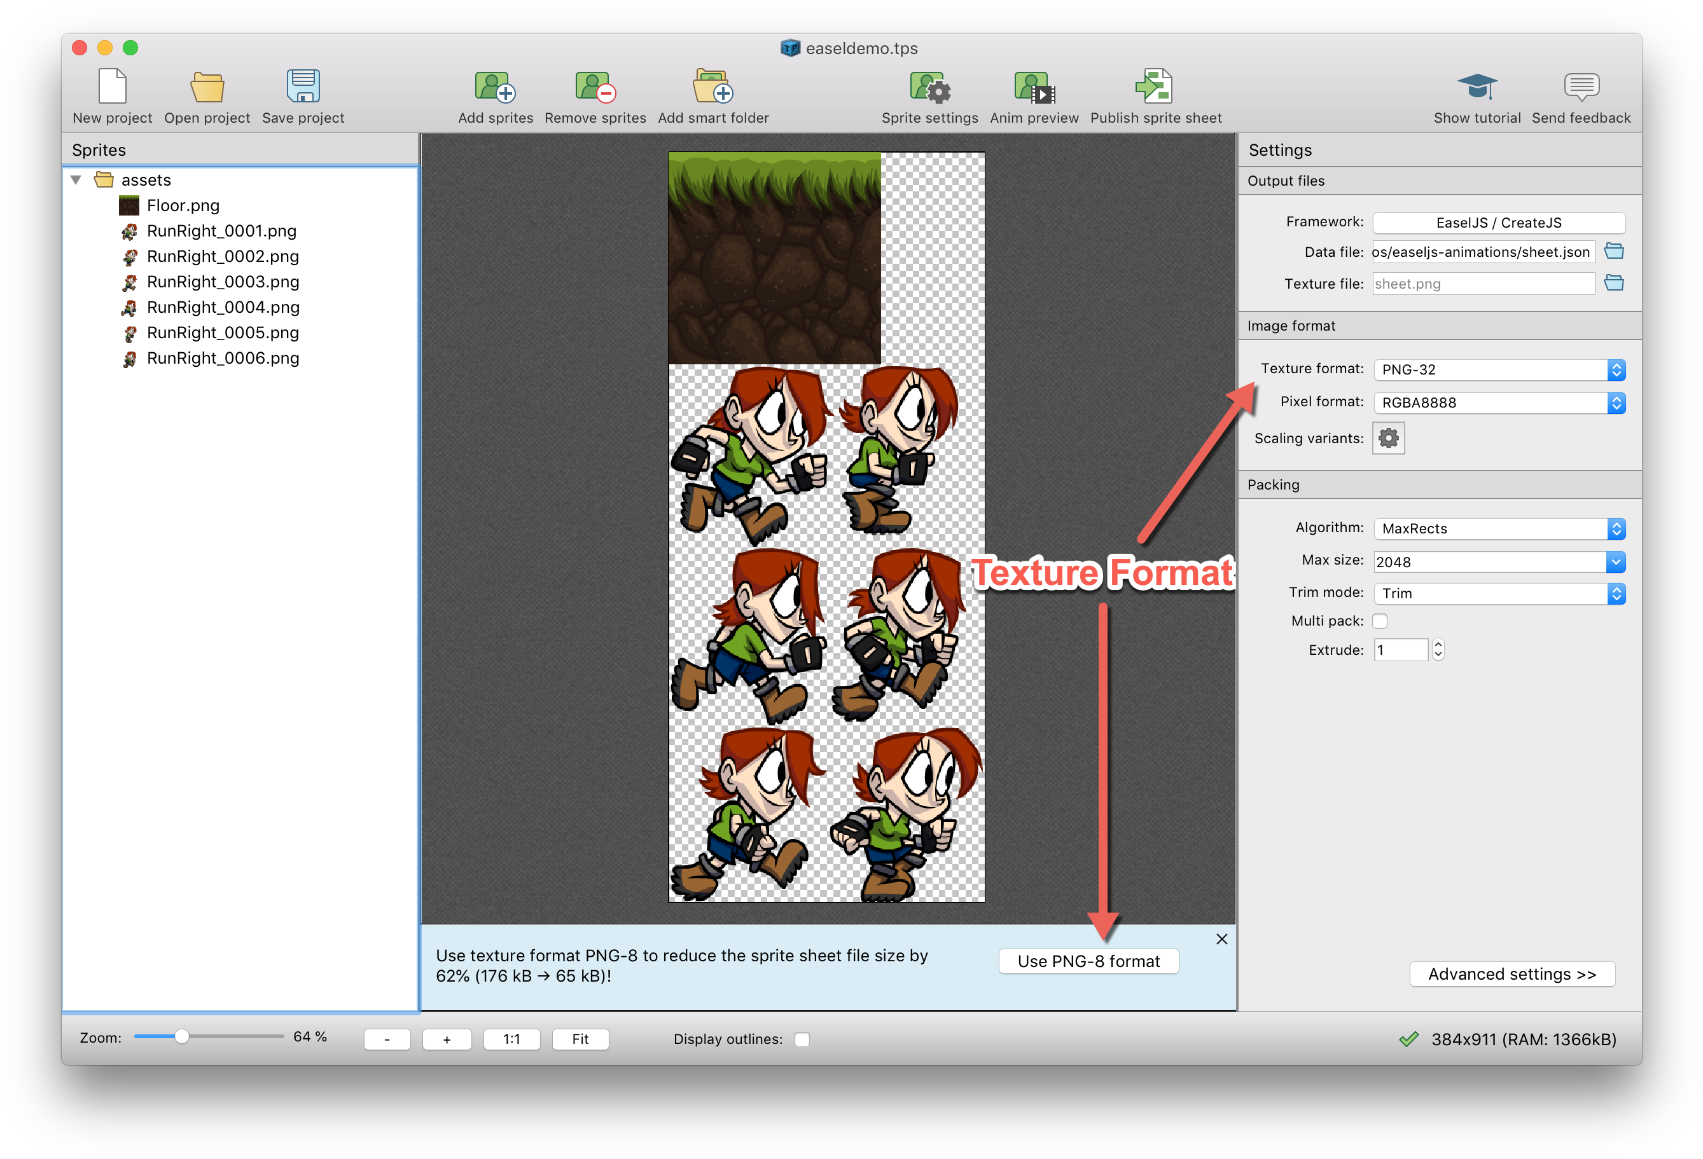Screen dimensions: 1703x1159
Task: Open the Max size dropdown
Action: point(1499,561)
